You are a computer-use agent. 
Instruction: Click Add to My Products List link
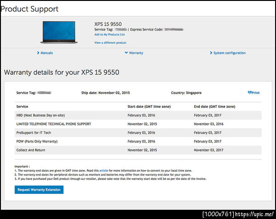(x=109, y=35)
